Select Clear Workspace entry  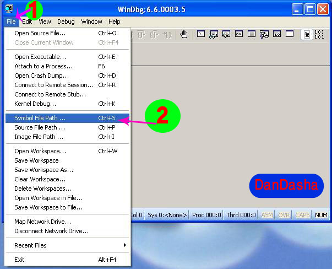(67, 179)
